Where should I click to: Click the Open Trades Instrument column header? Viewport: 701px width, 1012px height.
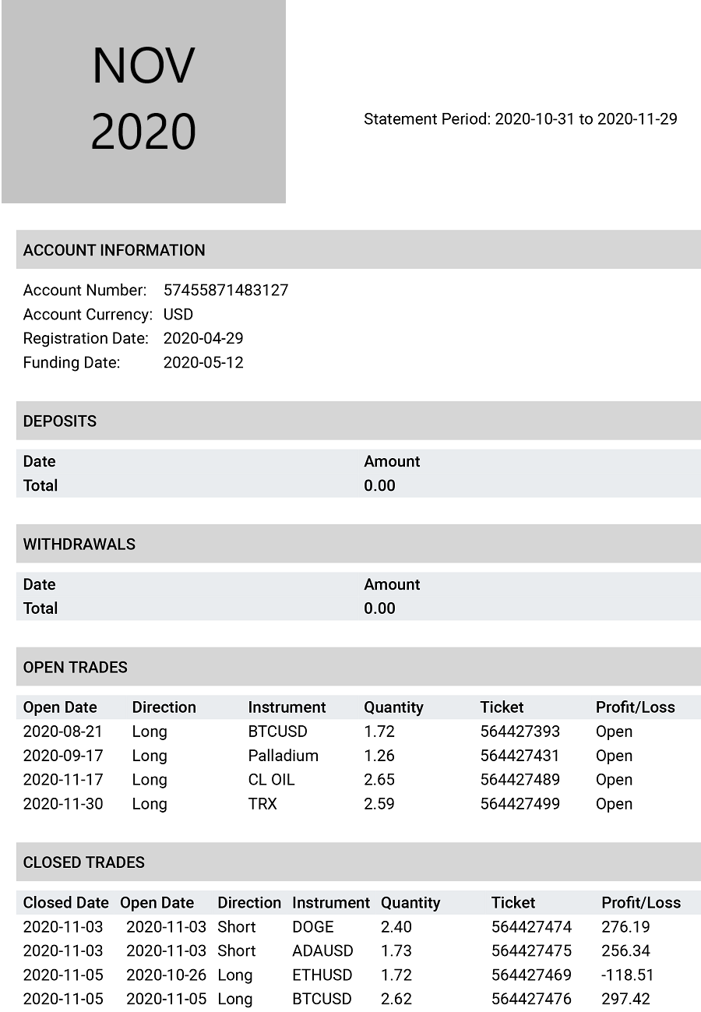[x=287, y=707]
